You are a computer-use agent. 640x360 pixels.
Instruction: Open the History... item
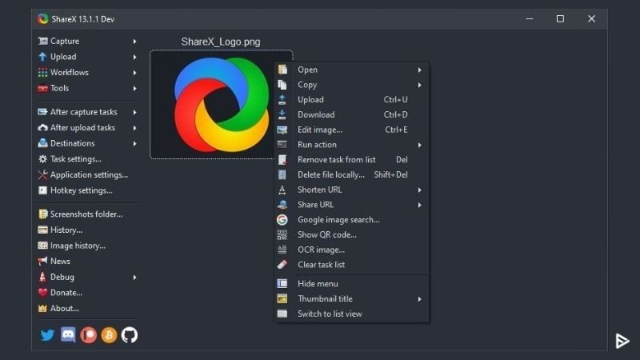point(66,230)
